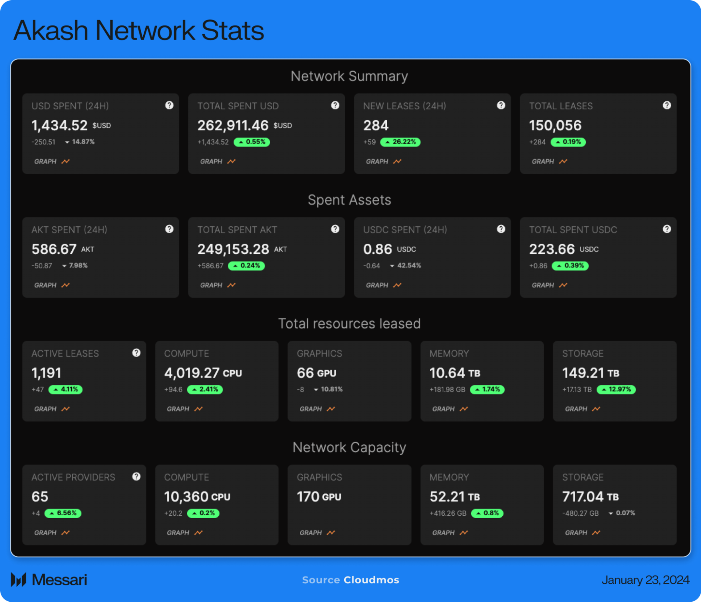Click the green 0.19% change badge
Screen dimensions: 701x602
click(568, 142)
